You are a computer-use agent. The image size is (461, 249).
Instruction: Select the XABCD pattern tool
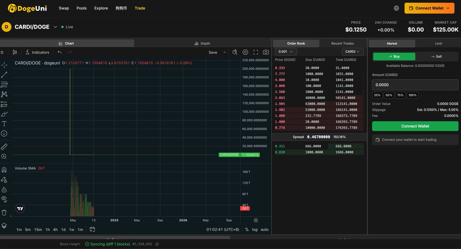(x=4, y=94)
